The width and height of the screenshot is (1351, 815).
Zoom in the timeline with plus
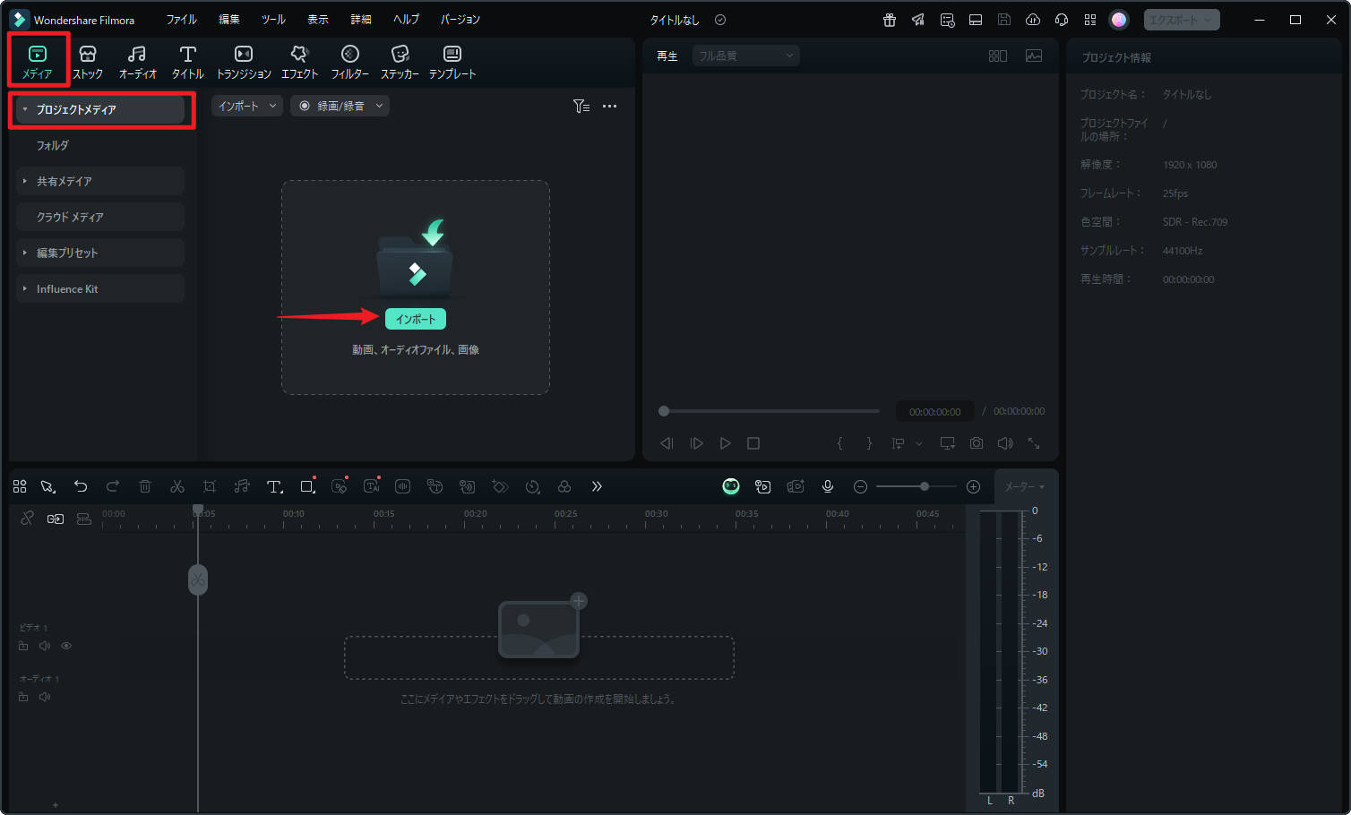click(973, 486)
